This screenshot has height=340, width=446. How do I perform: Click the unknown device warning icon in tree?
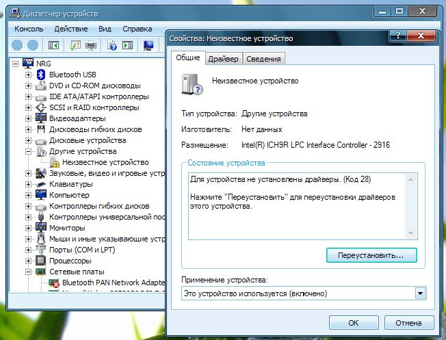point(55,162)
